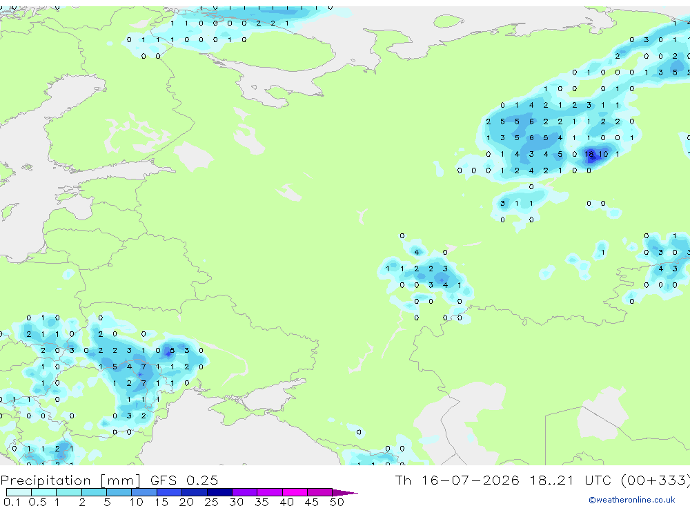The height and width of the screenshot is (506, 690).
Task: Select the 35–40 mm purple legend segment
Action: pos(270,492)
